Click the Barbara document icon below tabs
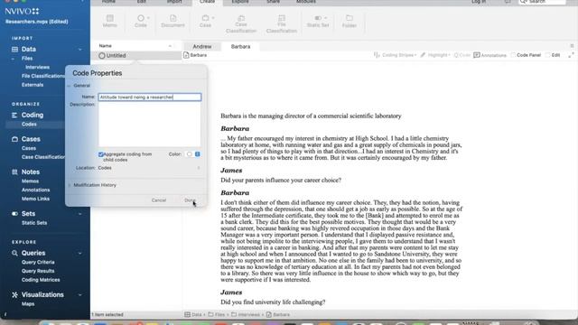 click(x=186, y=55)
